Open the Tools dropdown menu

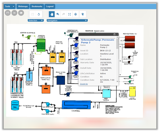pyautogui.click(x=10, y=7)
